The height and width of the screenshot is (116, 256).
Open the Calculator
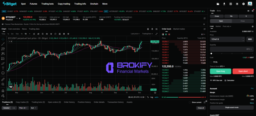tap(230, 80)
